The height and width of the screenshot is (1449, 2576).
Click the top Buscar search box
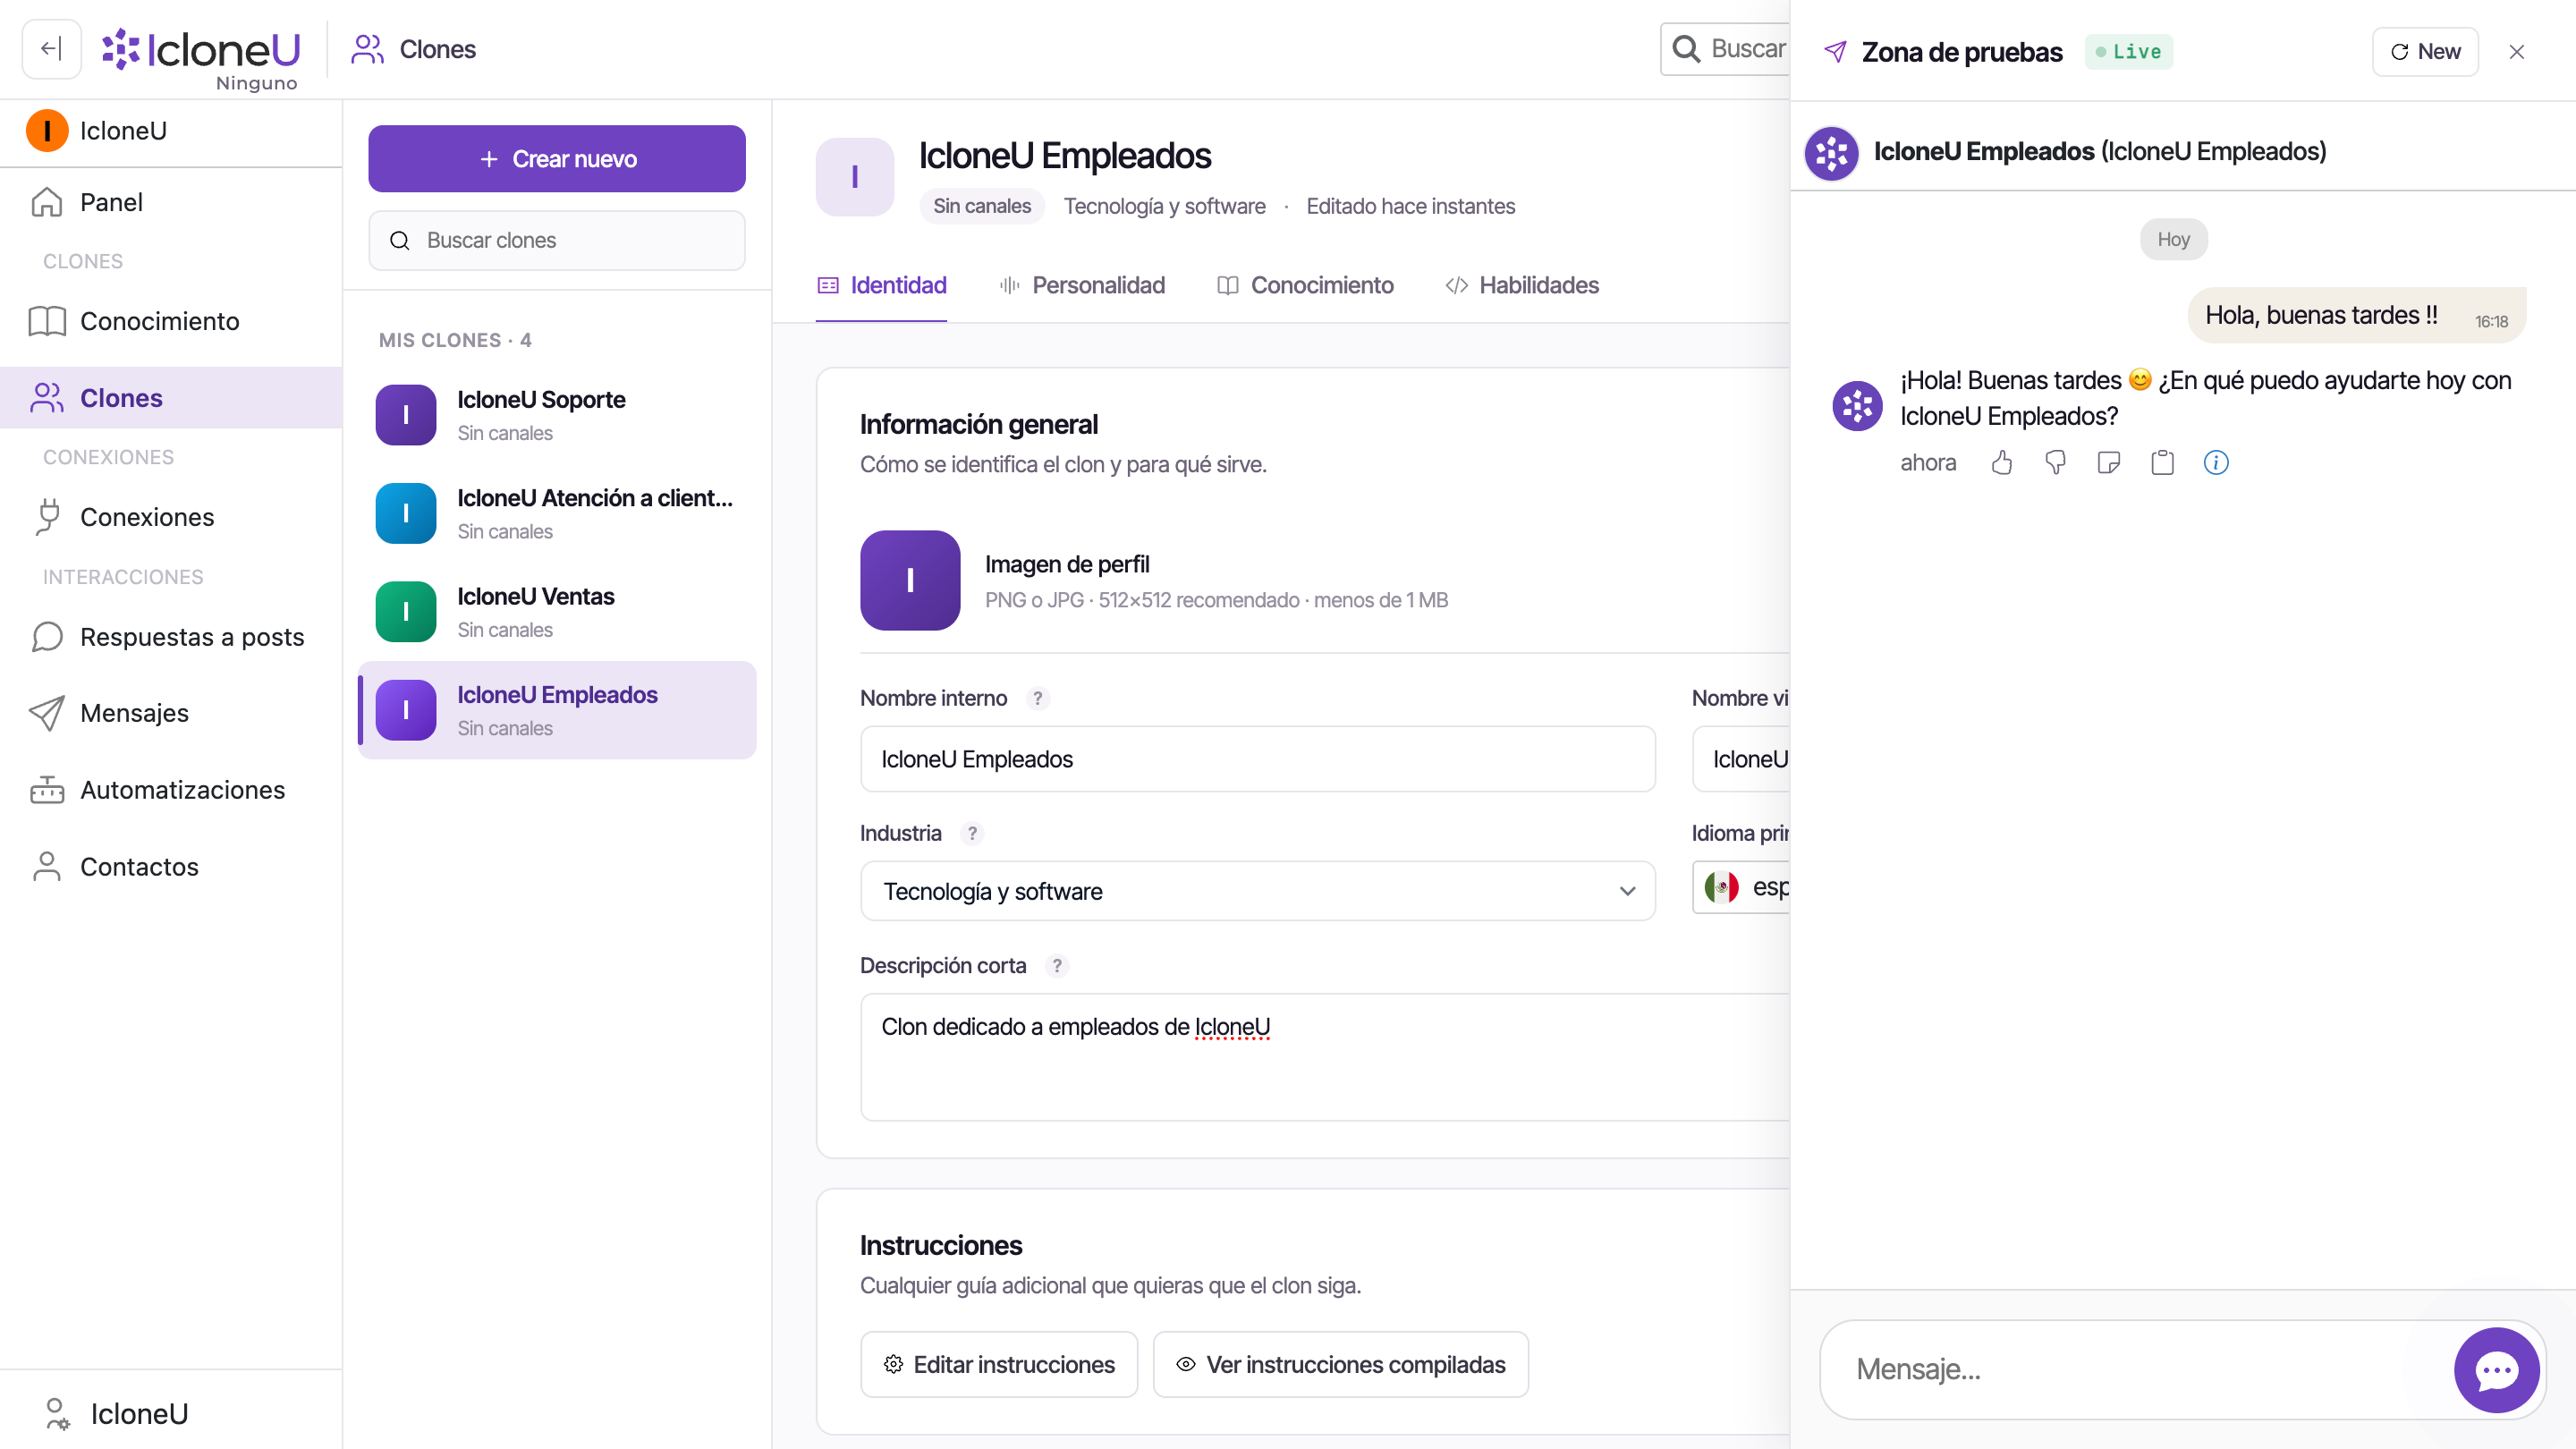point(1726,49)
